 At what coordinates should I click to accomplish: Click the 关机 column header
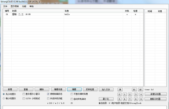(127, 11)
